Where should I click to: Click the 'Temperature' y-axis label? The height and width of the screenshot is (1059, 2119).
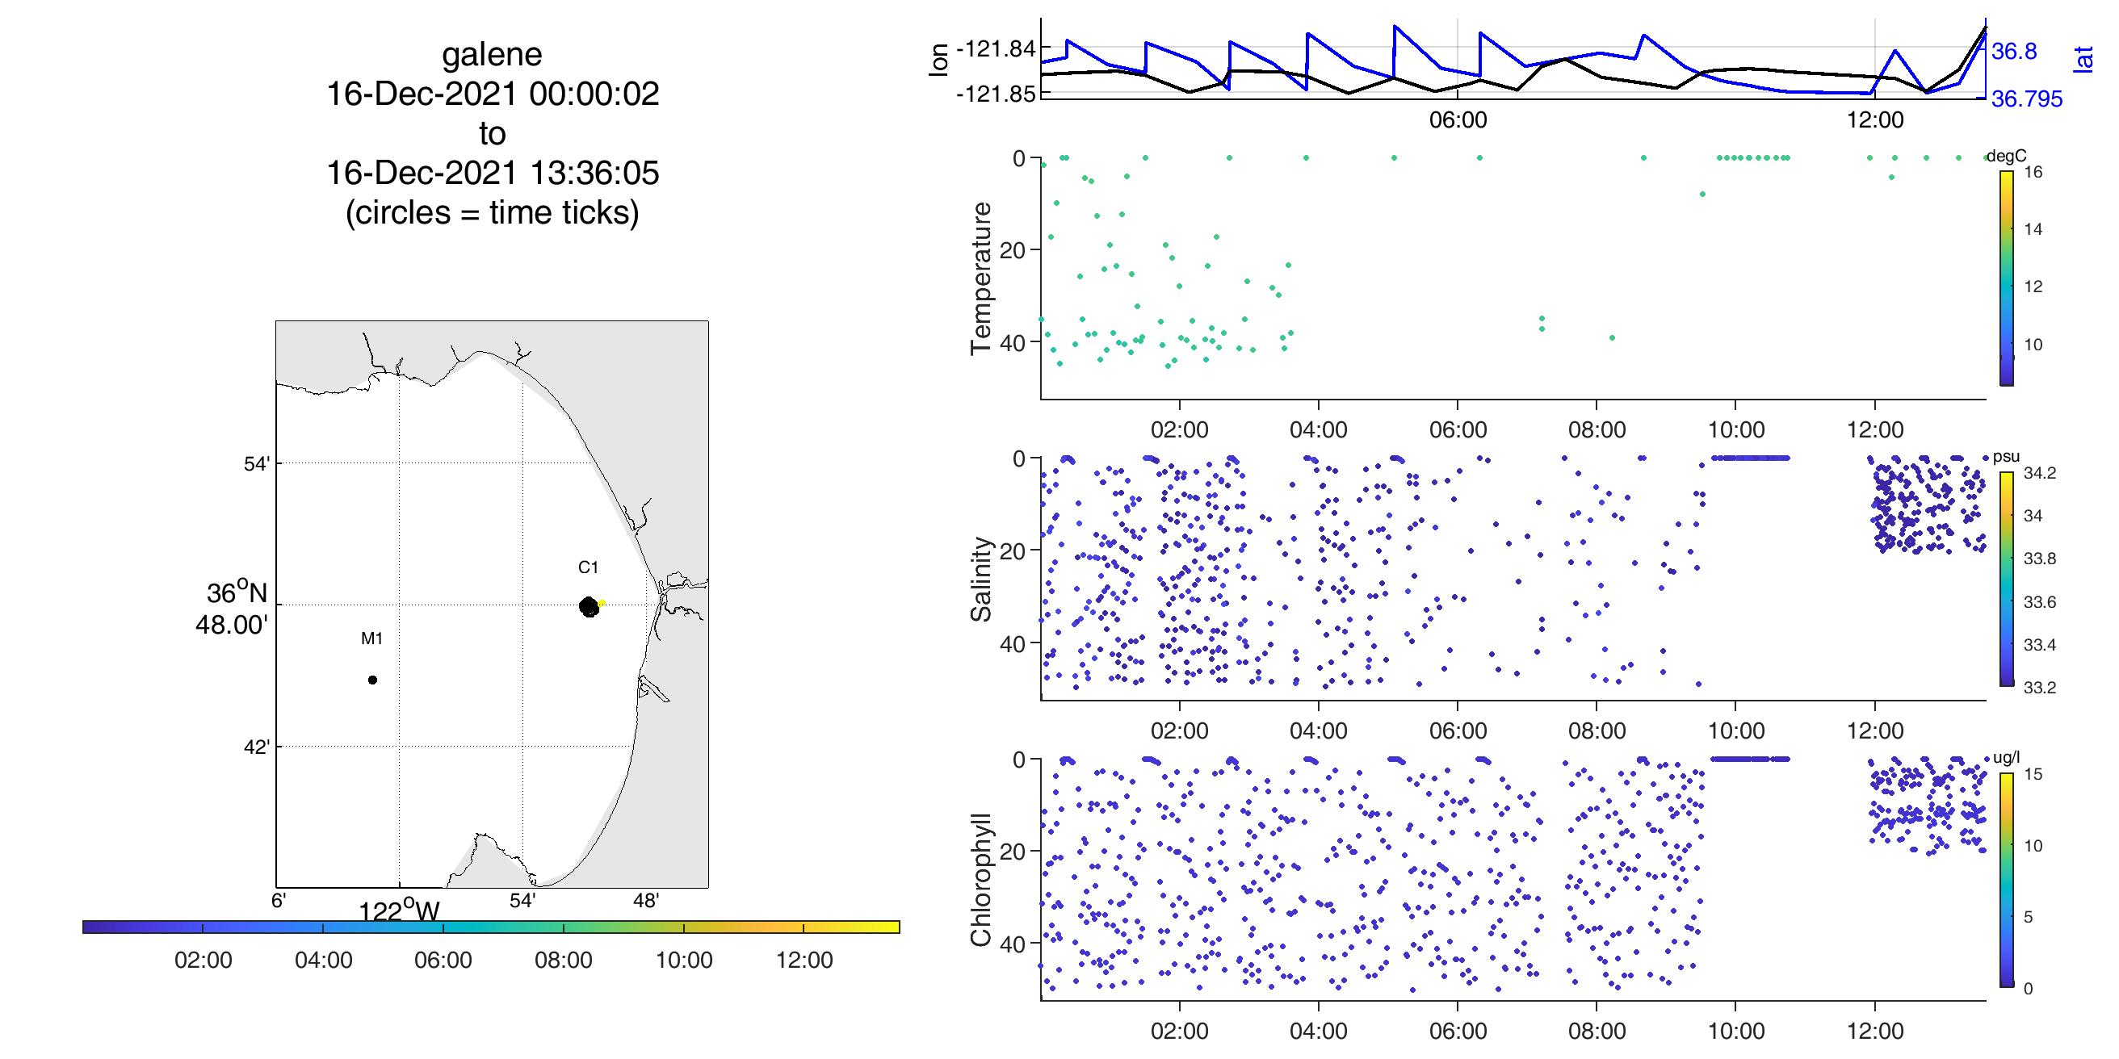click(x=981, y=278)
